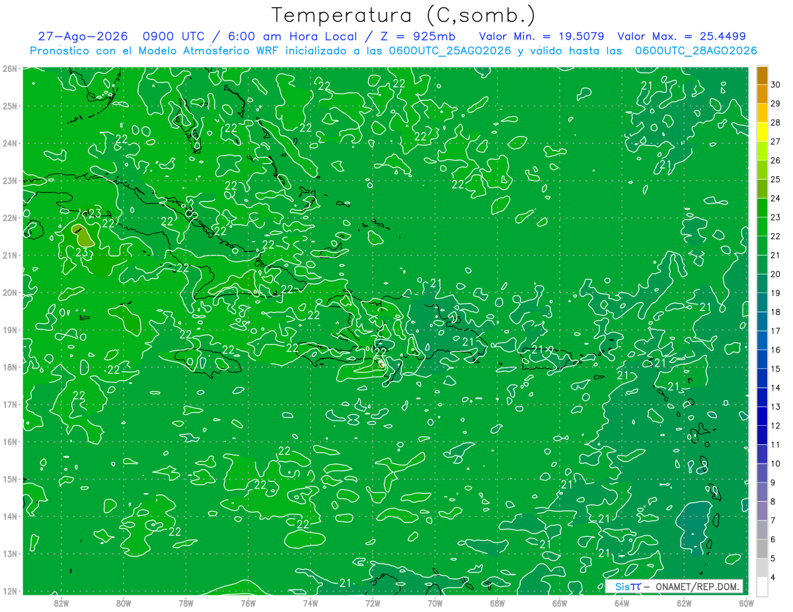
Task: Click the 82W longitude axis label
Action: [61, 603]
